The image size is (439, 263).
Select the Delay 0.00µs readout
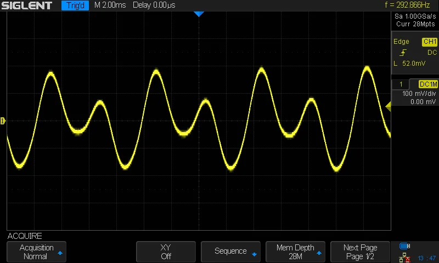click(154, 5)
